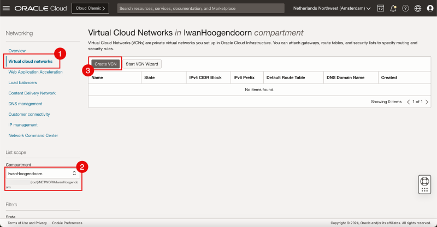Go to the previous page arrow
The height and width of the screenshot is (227, 437).
[x=408, y=102]
